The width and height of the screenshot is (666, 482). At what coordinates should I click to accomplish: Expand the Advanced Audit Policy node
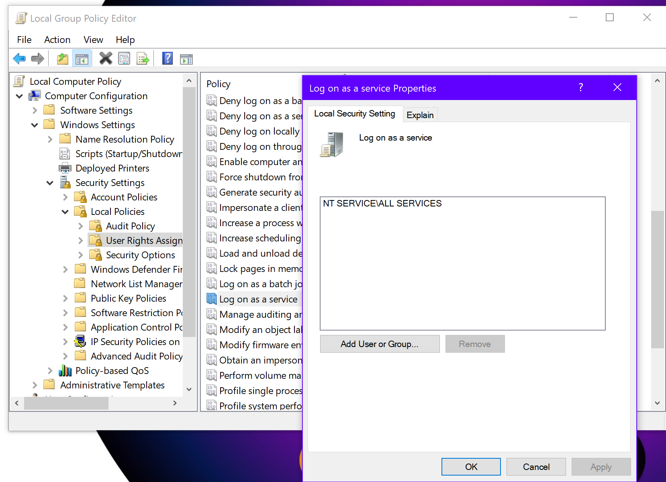65,356
